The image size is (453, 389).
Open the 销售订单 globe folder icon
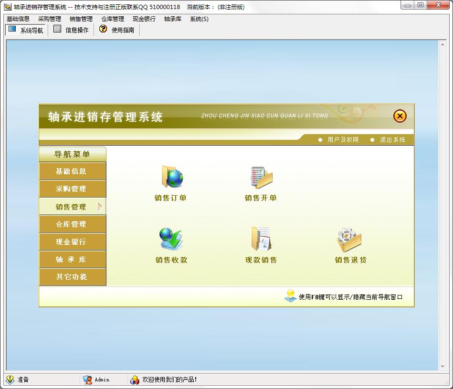click(172, 177)
